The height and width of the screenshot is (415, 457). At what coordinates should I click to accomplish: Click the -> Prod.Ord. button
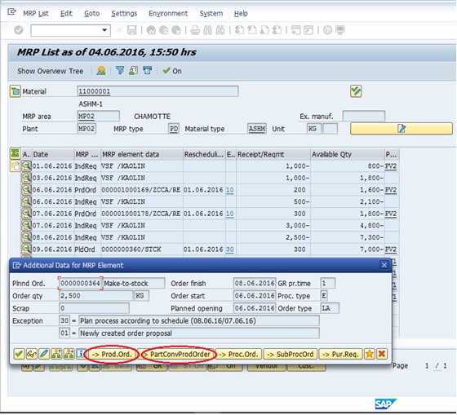click(113, 354)
